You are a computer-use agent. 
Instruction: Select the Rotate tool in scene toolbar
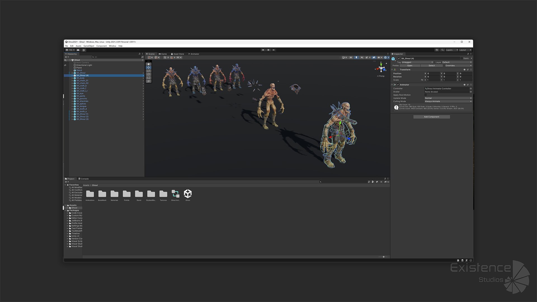pos(149,71)
